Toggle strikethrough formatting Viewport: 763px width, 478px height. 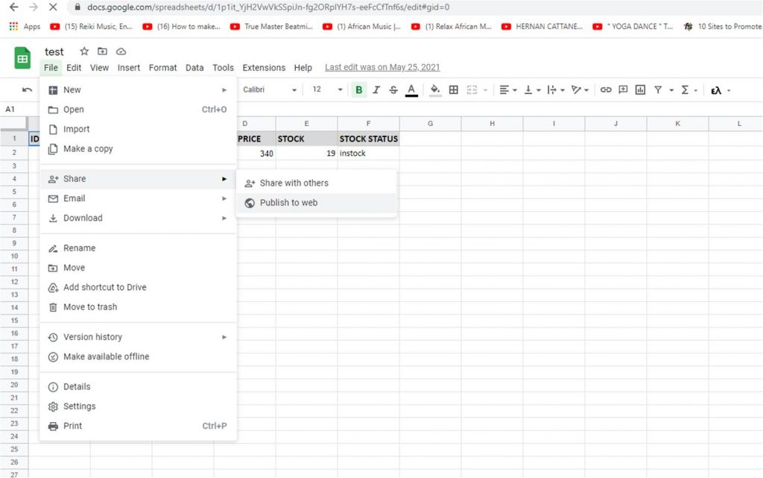point(393,89)
